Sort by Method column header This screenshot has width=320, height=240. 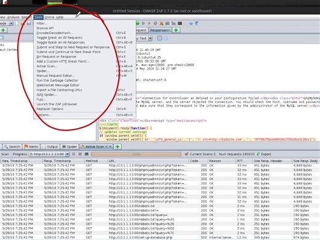click(x=95, y=161)
